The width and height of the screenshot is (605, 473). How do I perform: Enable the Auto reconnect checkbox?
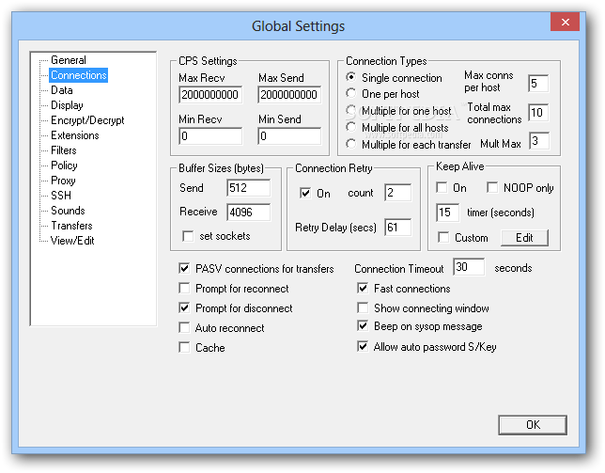tap(184, 328)
